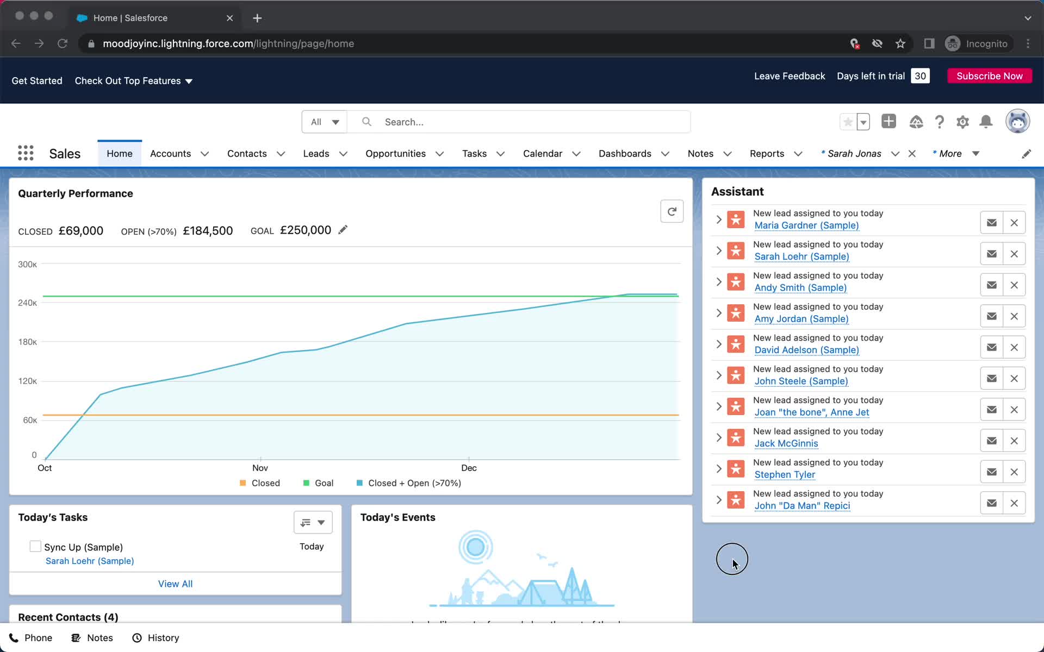Open the Reports tab
The image size is (1044, 652).
[x=767, y=154]
